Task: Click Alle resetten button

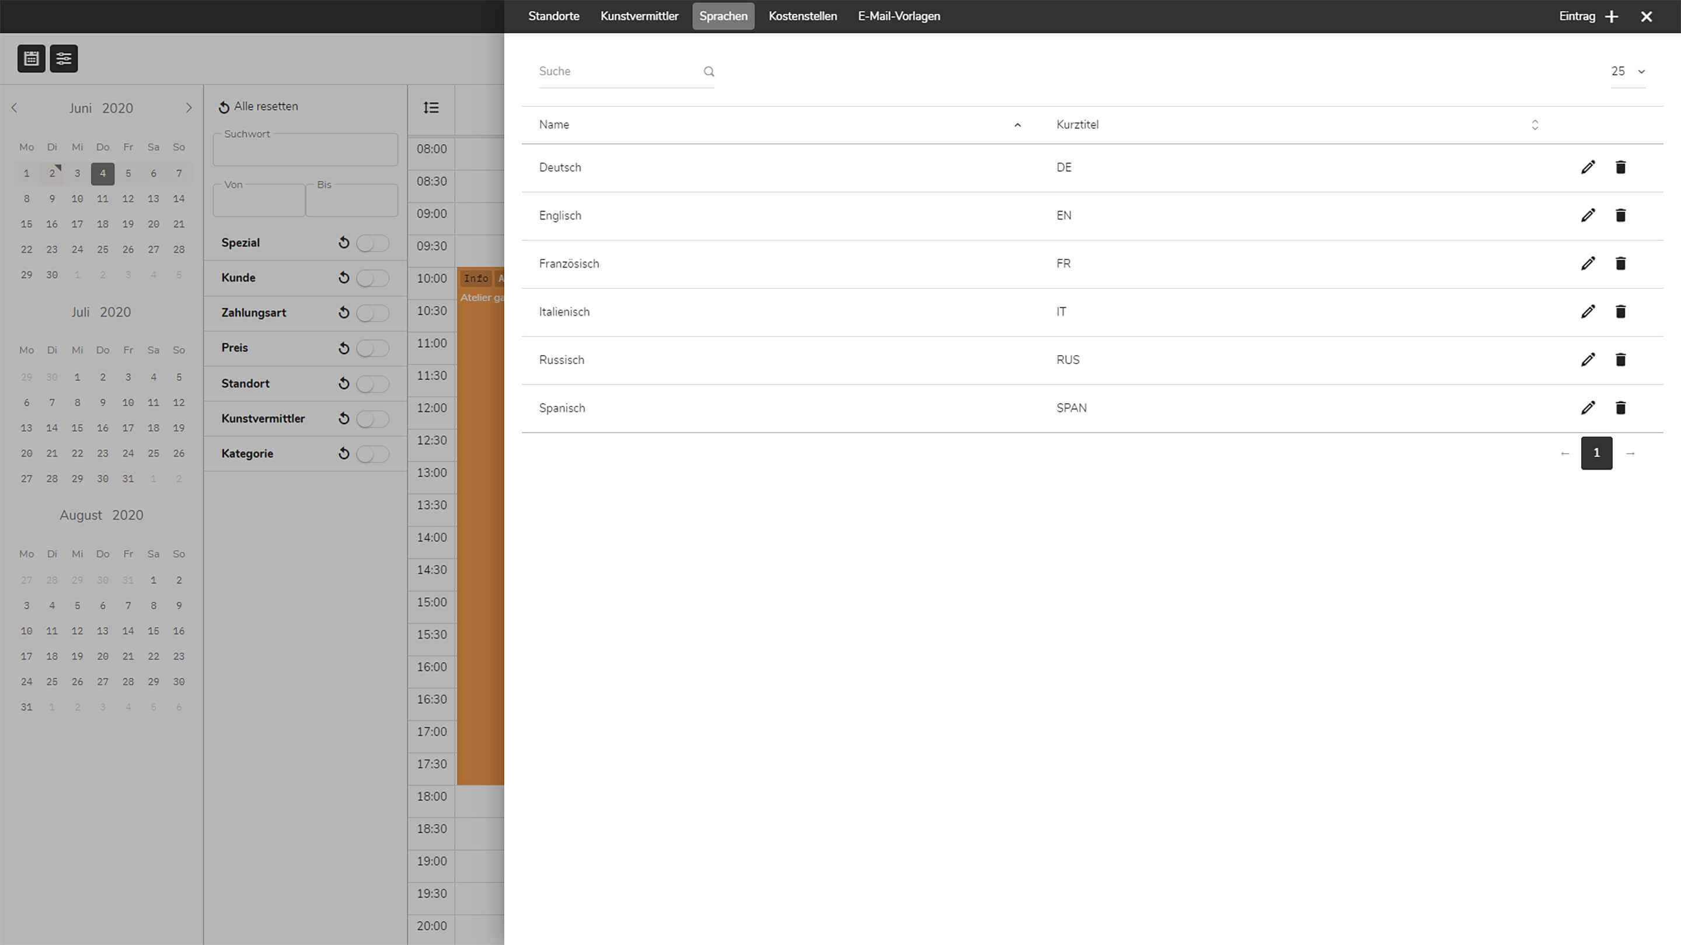Action: [x=259, y=106]
